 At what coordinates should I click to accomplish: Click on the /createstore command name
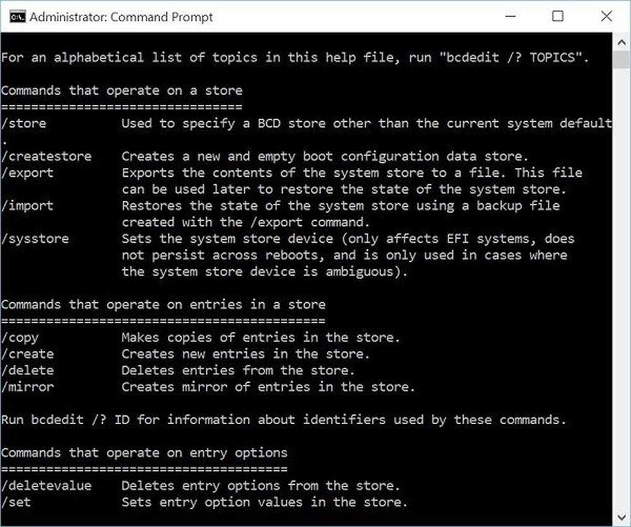pos(46,157)
